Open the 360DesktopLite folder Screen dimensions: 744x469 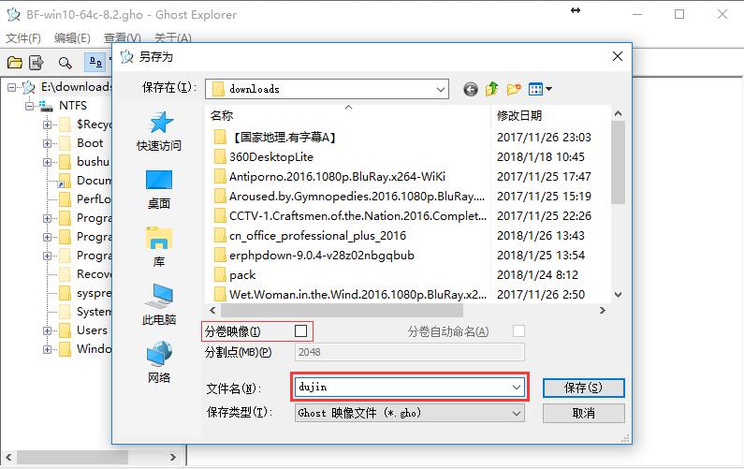[263, 157]
